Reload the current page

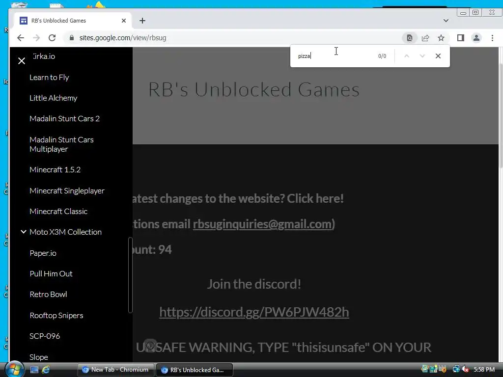coord(52,38)
